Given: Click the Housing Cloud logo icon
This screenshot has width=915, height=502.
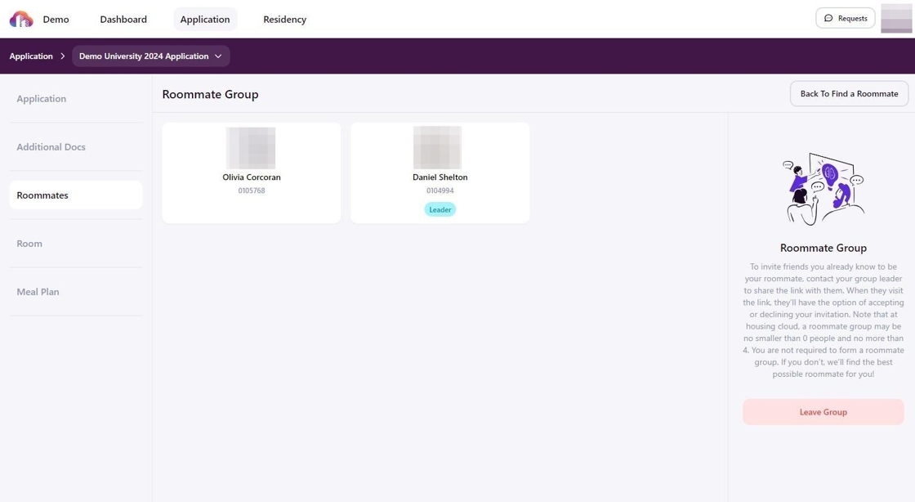Looking at the screenshot, I should tap(21, 19).
